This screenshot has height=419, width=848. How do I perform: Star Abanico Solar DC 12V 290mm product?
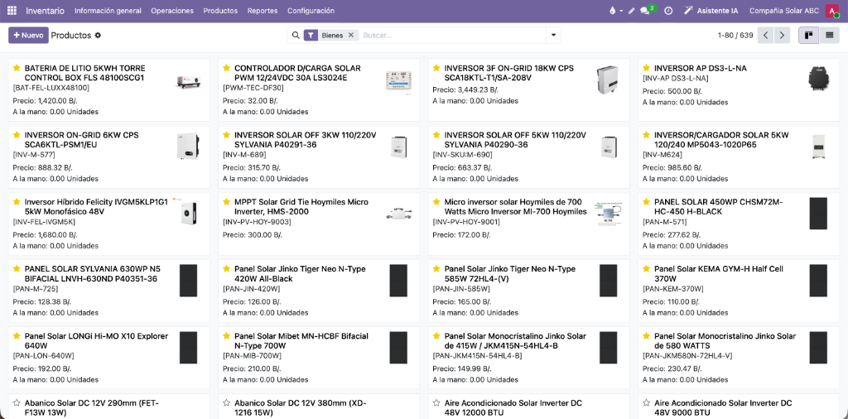(17, 402)
